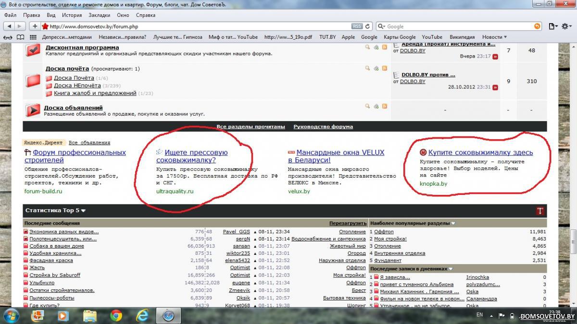
Task: Open Internet Explorer from the taskbar
Action: [x=142, y=315]
